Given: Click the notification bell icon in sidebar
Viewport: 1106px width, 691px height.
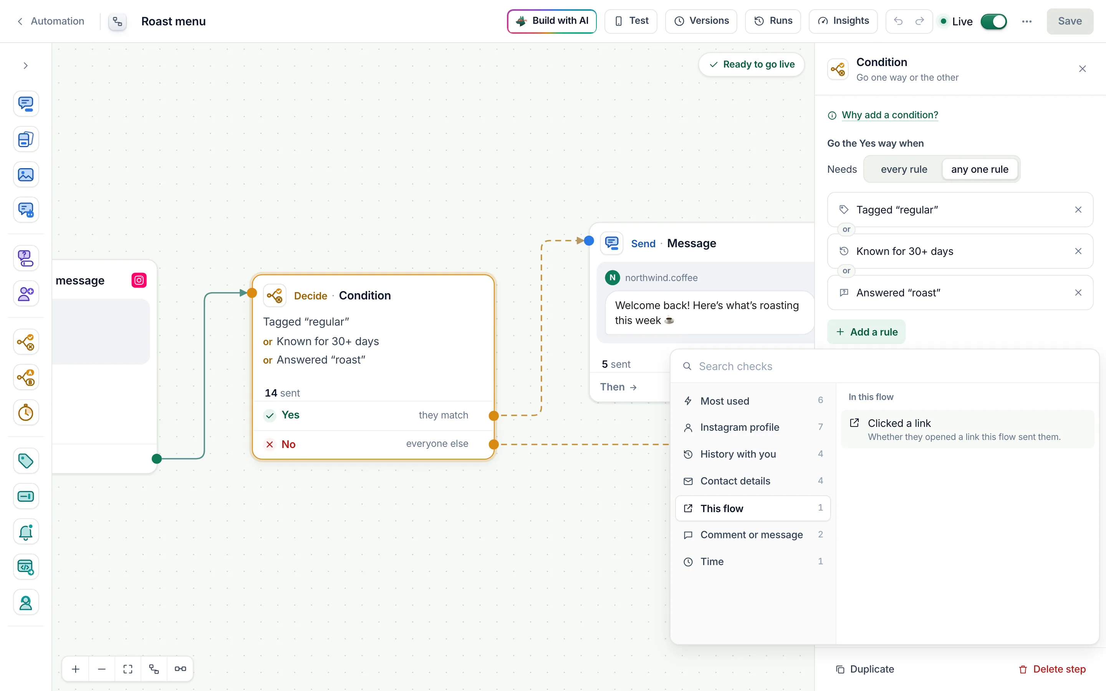Looking at the screenshot, I should (x=26, y=532).
